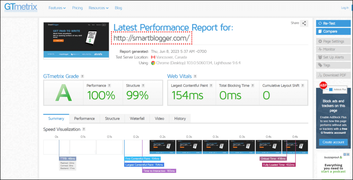
Task: Click the TTFB: 48ms marker
Action: pyautogui.click(x=68, y=158)
